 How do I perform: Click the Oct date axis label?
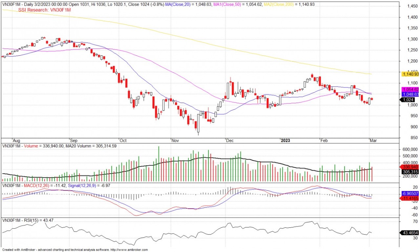(123, 140)
